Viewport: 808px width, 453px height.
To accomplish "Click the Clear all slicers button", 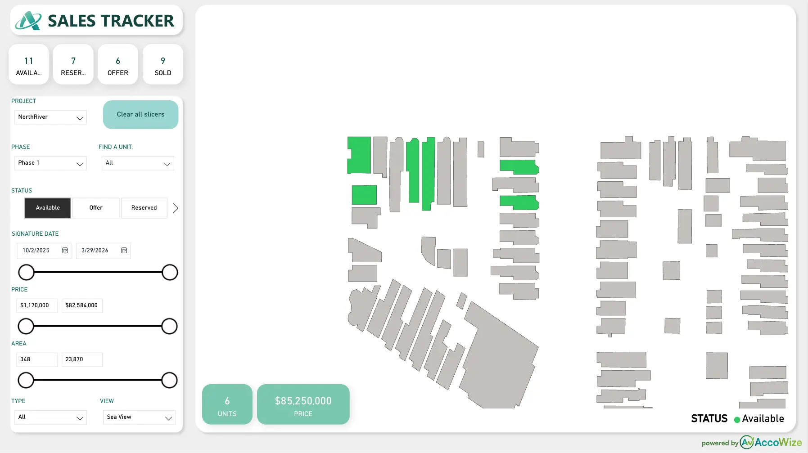I will click(140, 115).
